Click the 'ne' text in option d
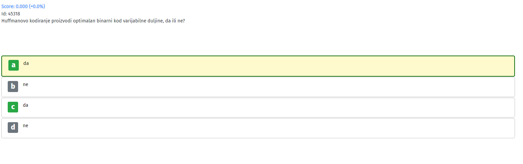The image size is (523, 164). point(25,126)
